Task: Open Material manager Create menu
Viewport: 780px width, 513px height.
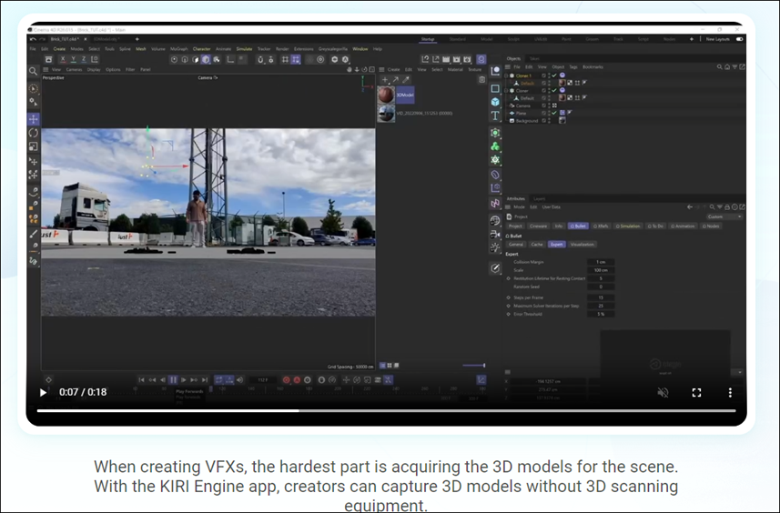Action: [393, 70]
